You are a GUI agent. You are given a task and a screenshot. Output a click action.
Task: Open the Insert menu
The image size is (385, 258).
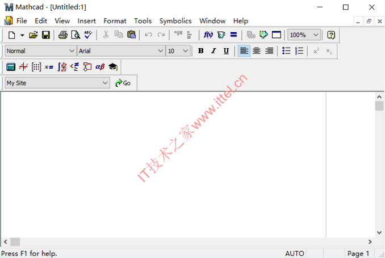[86, 21]
